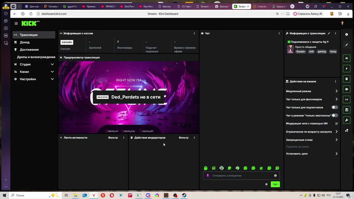354x199 pixels.
Task: Open Ограничение по возрасту аккаунта options
Action: (312, 132)
